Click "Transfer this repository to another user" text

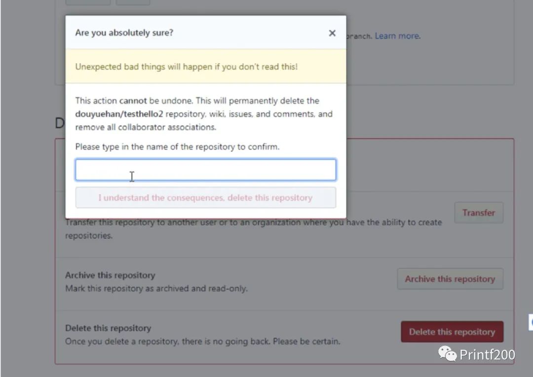click(253, 223)
